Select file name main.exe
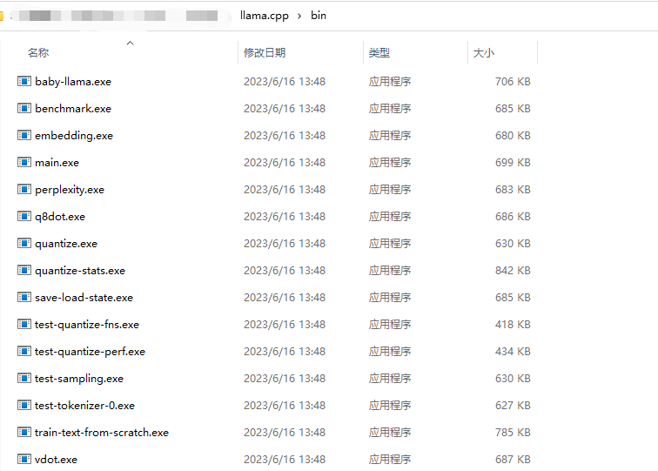The width and height of the screenshot is (658, 471). 57,163
